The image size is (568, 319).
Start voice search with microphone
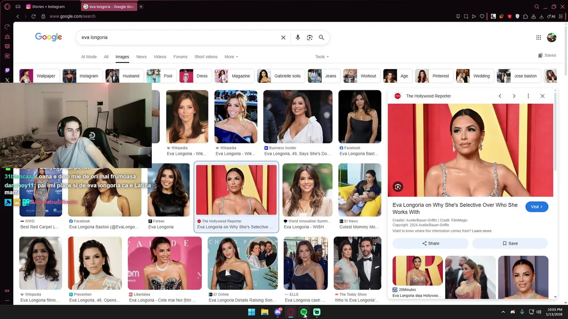click(298, 38)
